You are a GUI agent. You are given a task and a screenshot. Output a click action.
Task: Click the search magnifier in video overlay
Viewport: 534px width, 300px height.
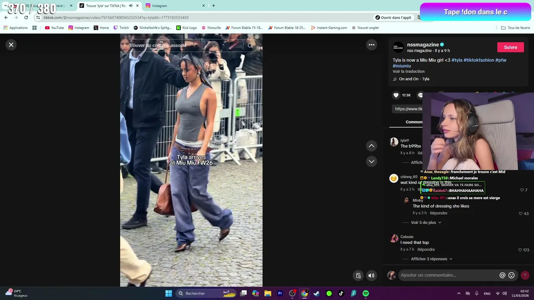pyautogui.click(x=250, y=45)
